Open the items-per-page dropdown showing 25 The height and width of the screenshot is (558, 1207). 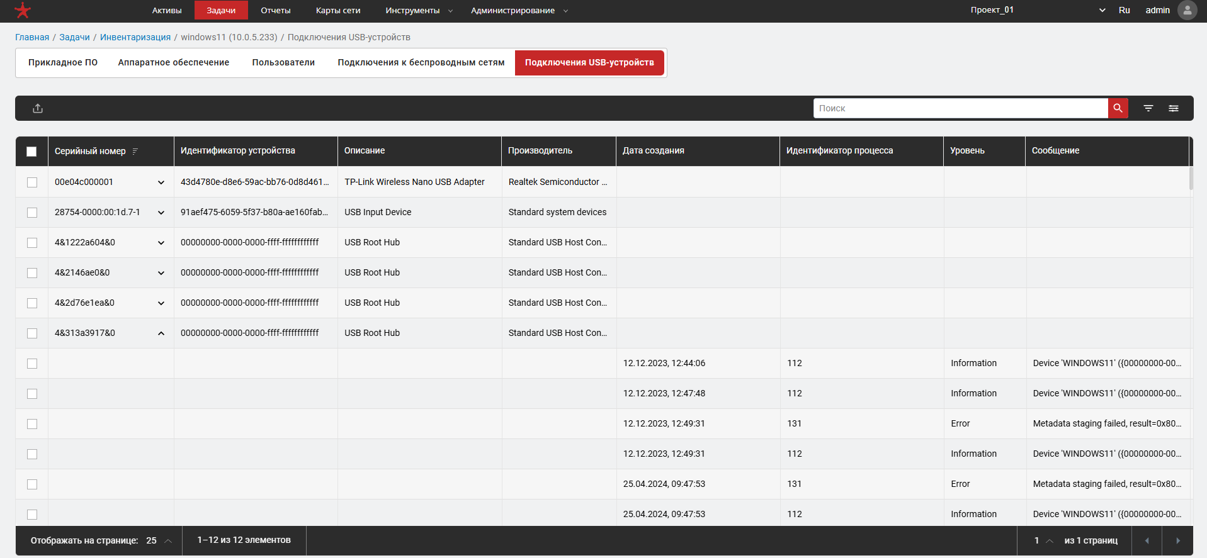159,540
